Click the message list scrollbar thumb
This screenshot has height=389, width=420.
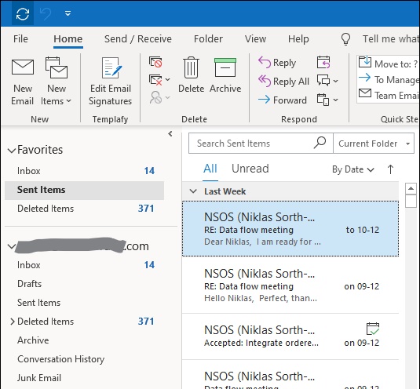click(411, 202)
